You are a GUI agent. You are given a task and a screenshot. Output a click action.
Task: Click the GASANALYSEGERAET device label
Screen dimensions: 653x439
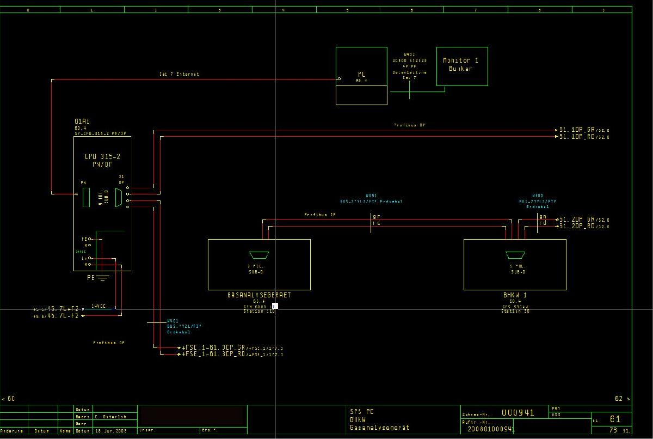(259, 295)
